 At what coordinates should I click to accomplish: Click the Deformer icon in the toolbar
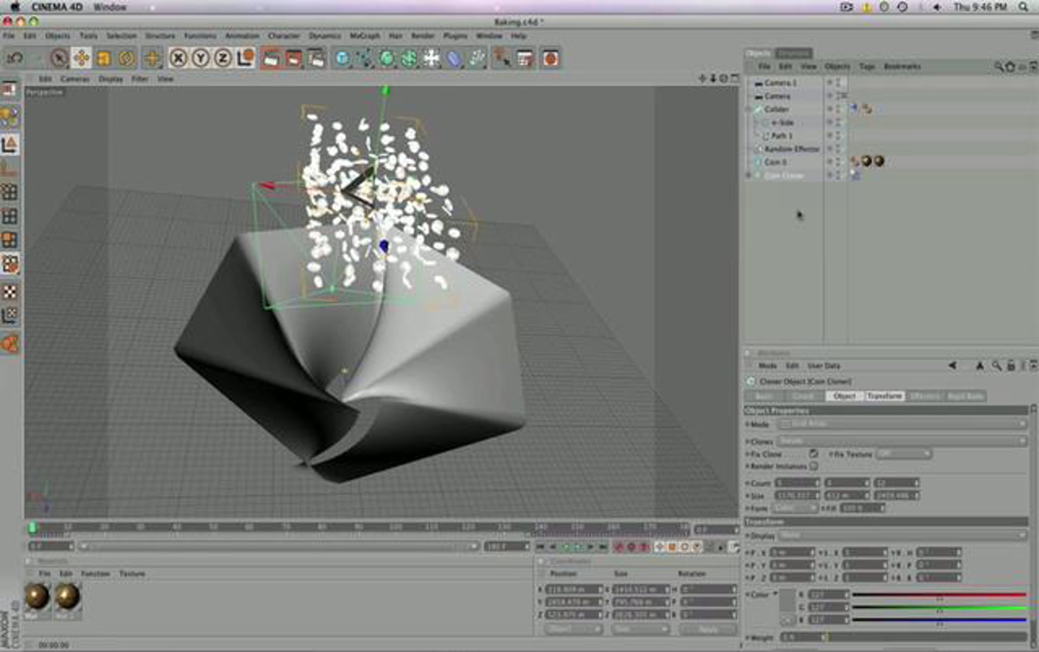(453, 58)
